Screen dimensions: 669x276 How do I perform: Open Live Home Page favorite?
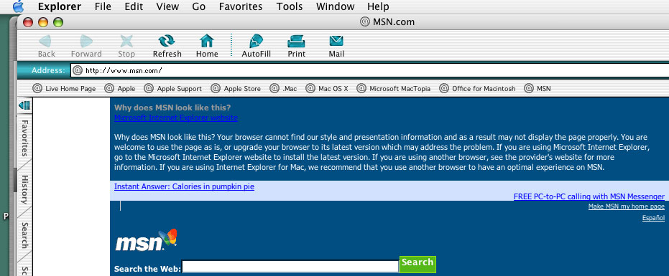pyautogui.click(x=65, y=89)
